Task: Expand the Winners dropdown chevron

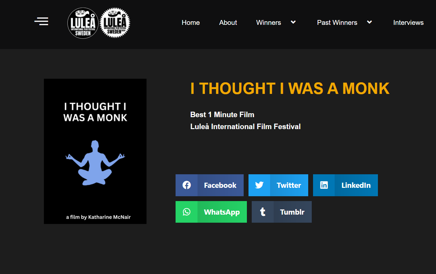Action: pyautogui.click(x=293, y=22)
